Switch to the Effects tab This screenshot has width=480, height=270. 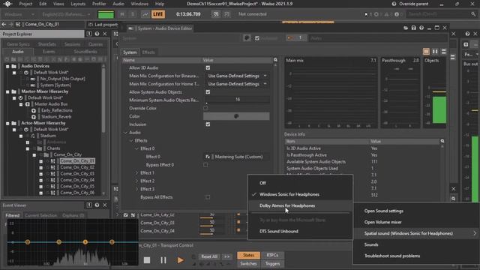coord(148,52)
